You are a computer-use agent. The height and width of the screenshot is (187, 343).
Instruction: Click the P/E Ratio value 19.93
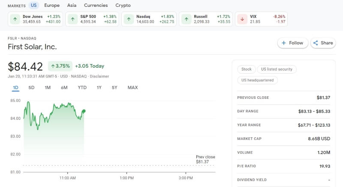[x=325, y=166]
